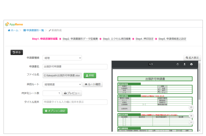Click the scrollbar down arrow in PDF viewer

pyautogui.click(x=199, y=130)
